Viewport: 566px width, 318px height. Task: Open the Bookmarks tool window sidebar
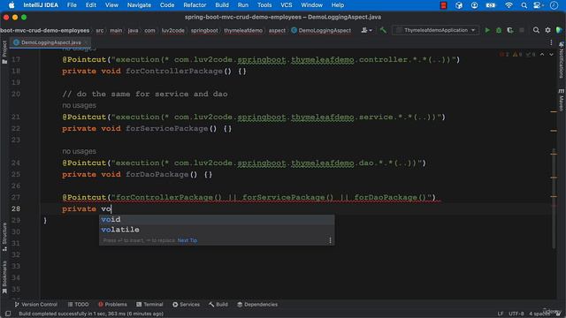pyautogui.click(x=4, y=276)
